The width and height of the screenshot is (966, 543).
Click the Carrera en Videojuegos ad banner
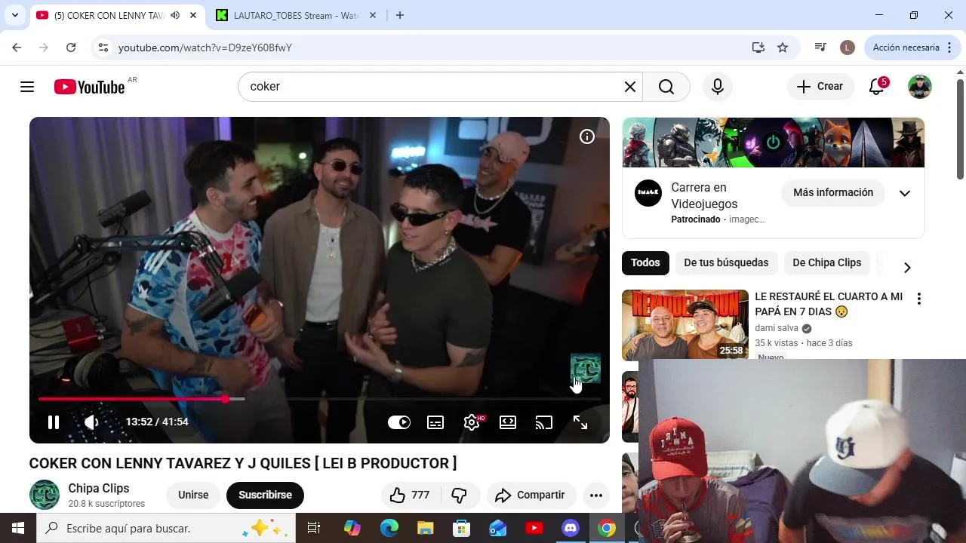tap(774, 143)
